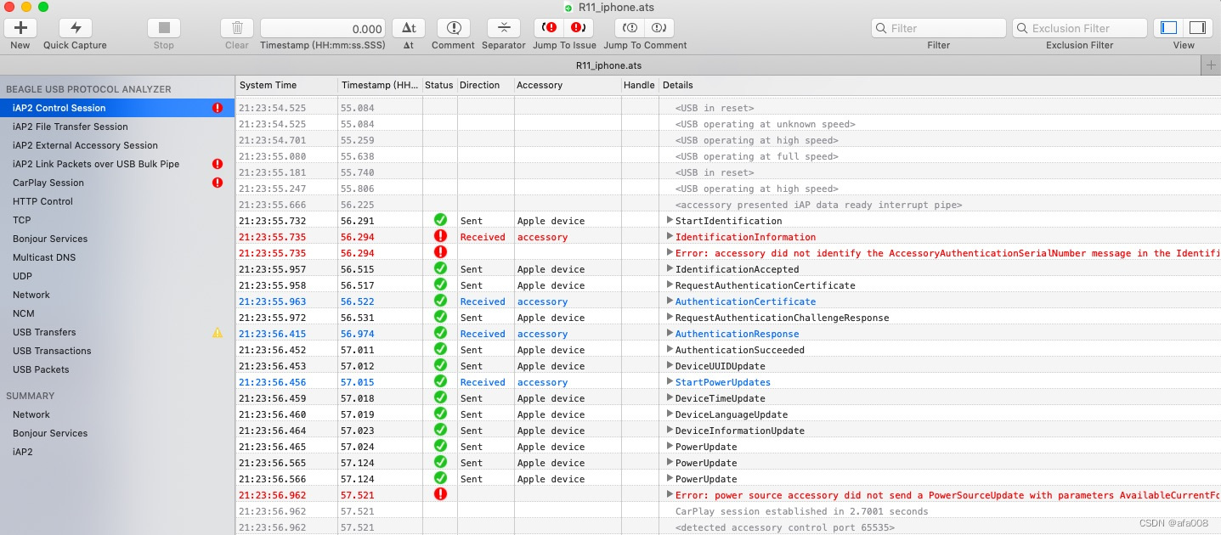Click the Timestamp input field
The width and height of the screenshot is (1221, 535).
pyautogui.click(x=323, y=28)
